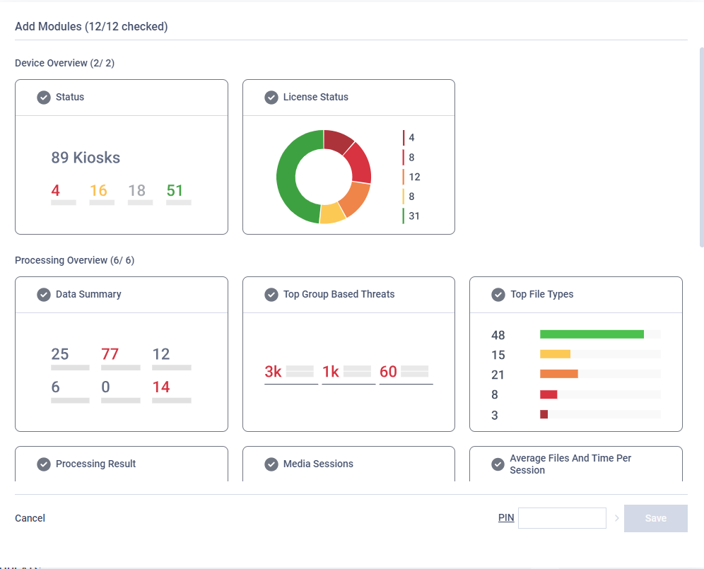Click the "6" value in Data Summary
This screenshot has width=704, height=569.
tap(55, 387)
